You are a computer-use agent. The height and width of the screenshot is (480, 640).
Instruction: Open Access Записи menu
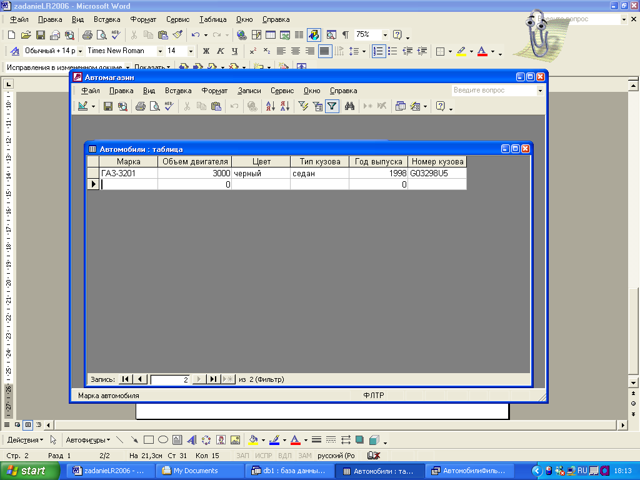[249, 91]
